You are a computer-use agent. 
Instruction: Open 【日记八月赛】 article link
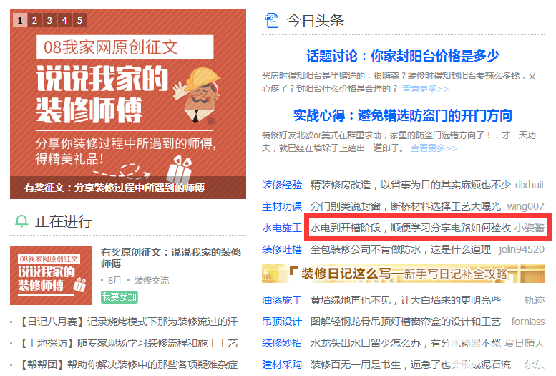[x=127, y=322]
